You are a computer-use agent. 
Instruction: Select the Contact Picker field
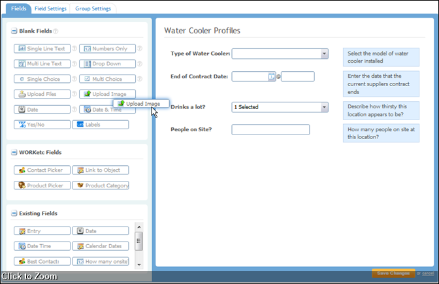(x=42, y=170)
